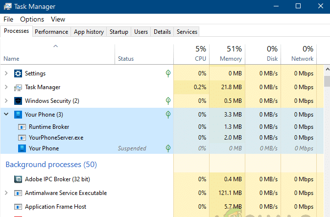Switch to the Performance tab
330x217 pixels.
coord(51,32)
